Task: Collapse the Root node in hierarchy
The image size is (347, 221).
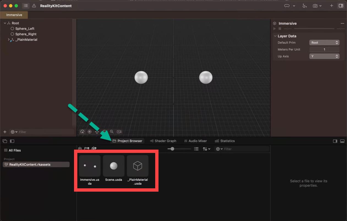Action: pyautogui.click(x=5, y=23)
